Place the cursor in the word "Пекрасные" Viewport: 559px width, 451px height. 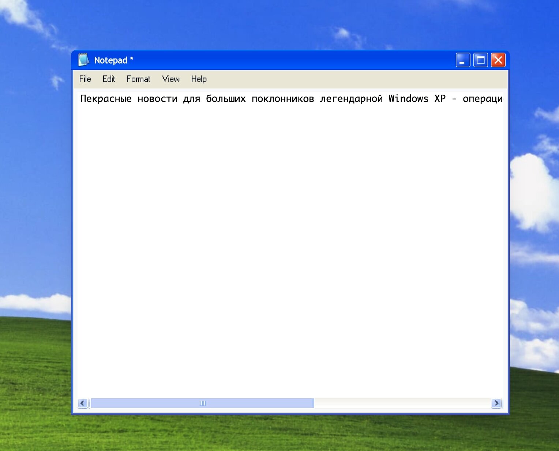[x=106, y=99]
